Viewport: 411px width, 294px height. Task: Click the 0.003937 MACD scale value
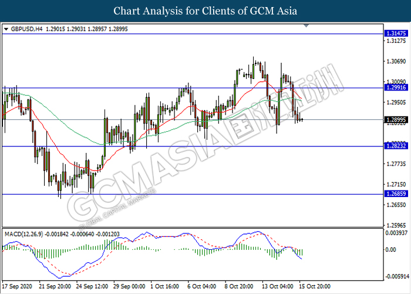tap(396, 233)
